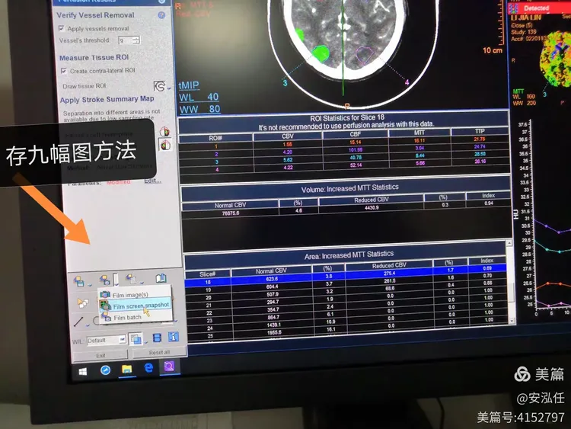Choose Film batch menu entry
This screenshot has width=571, height=429.
135,318
